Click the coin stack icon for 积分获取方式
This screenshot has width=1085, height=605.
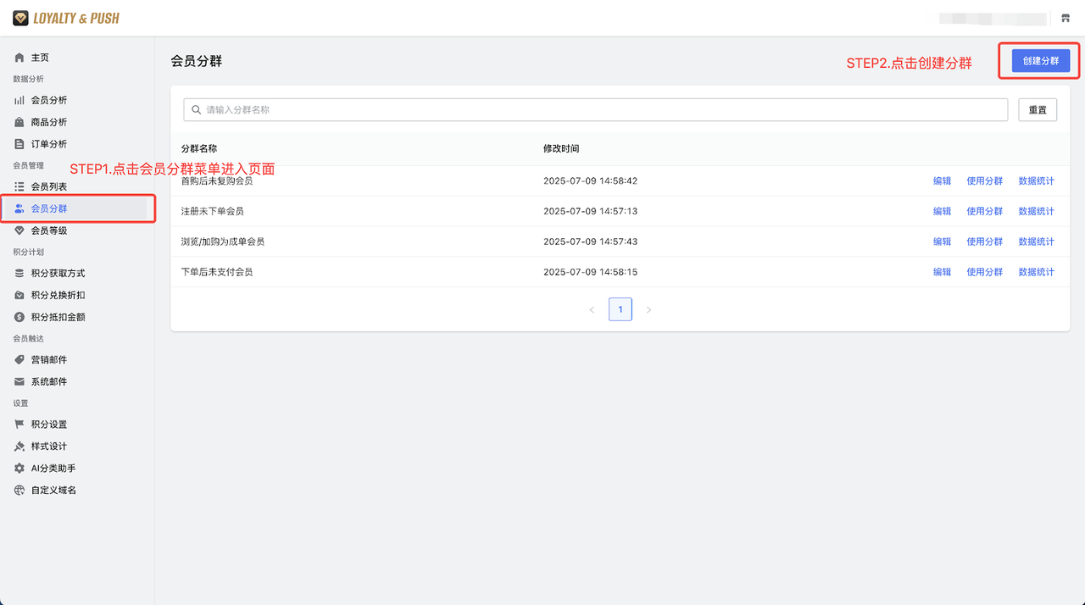pyautogui.click(x=19, y=273)
